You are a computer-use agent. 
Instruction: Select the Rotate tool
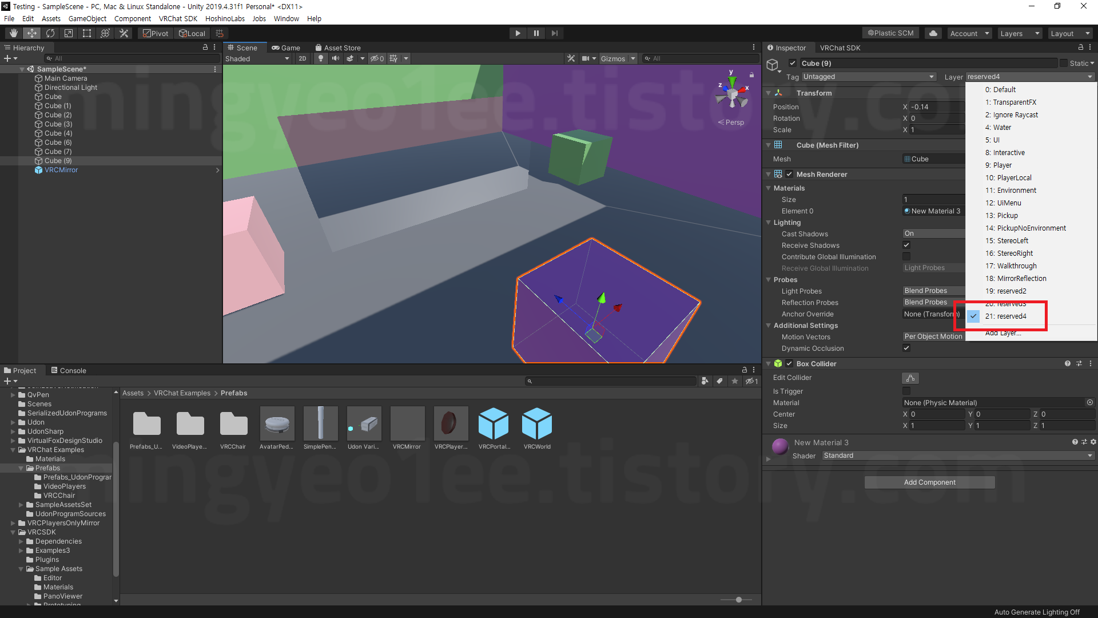click(50, 33)
